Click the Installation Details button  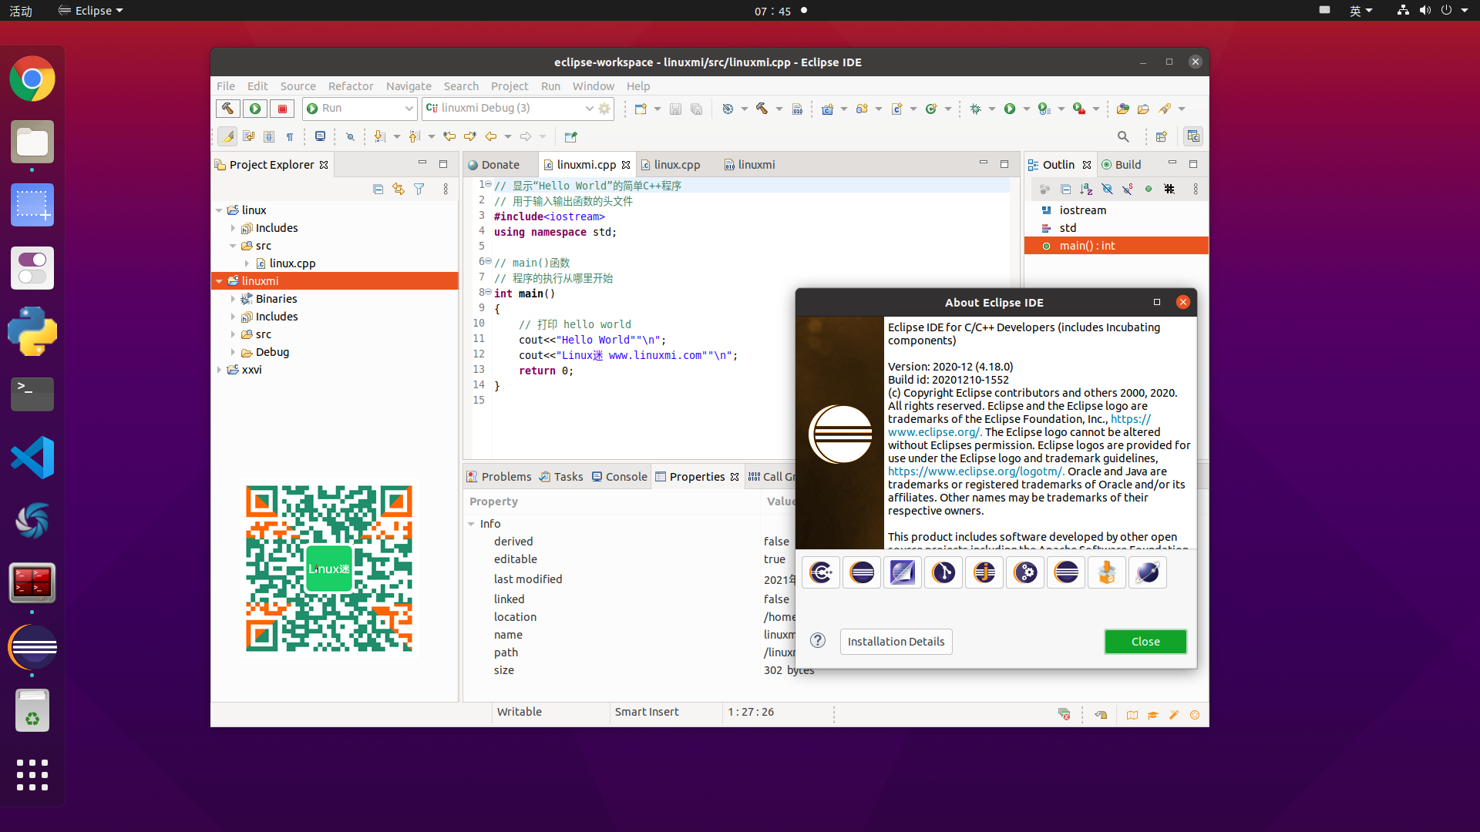[896, 642]
